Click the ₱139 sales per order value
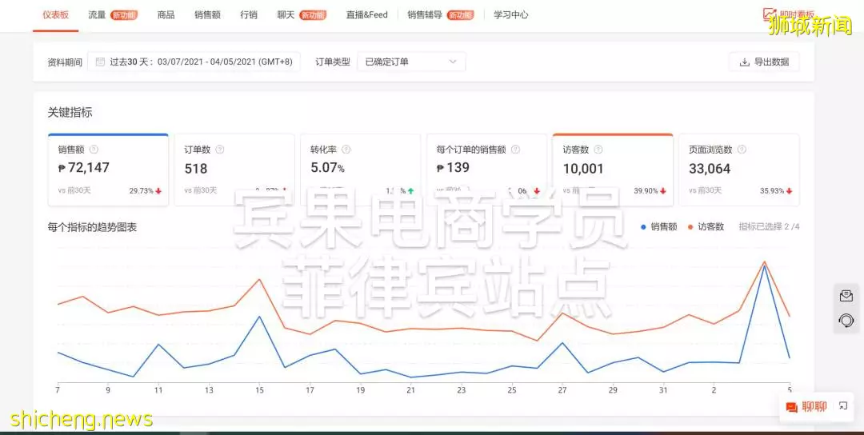 pyautogui.click(x=453, y=167)
